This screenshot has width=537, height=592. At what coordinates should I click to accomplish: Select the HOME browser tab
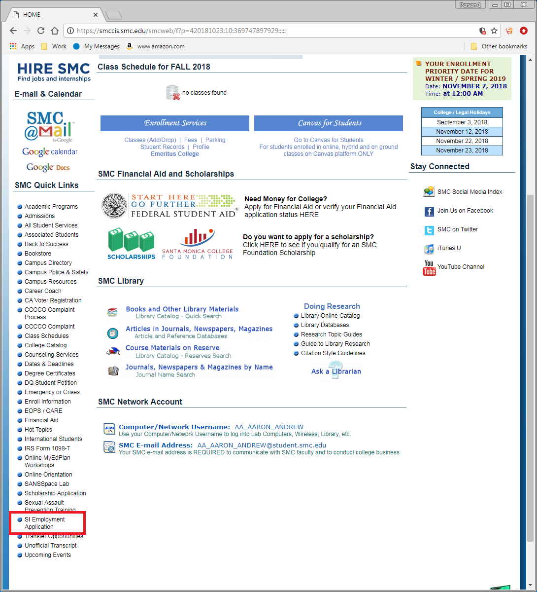[x=54, y=15]
